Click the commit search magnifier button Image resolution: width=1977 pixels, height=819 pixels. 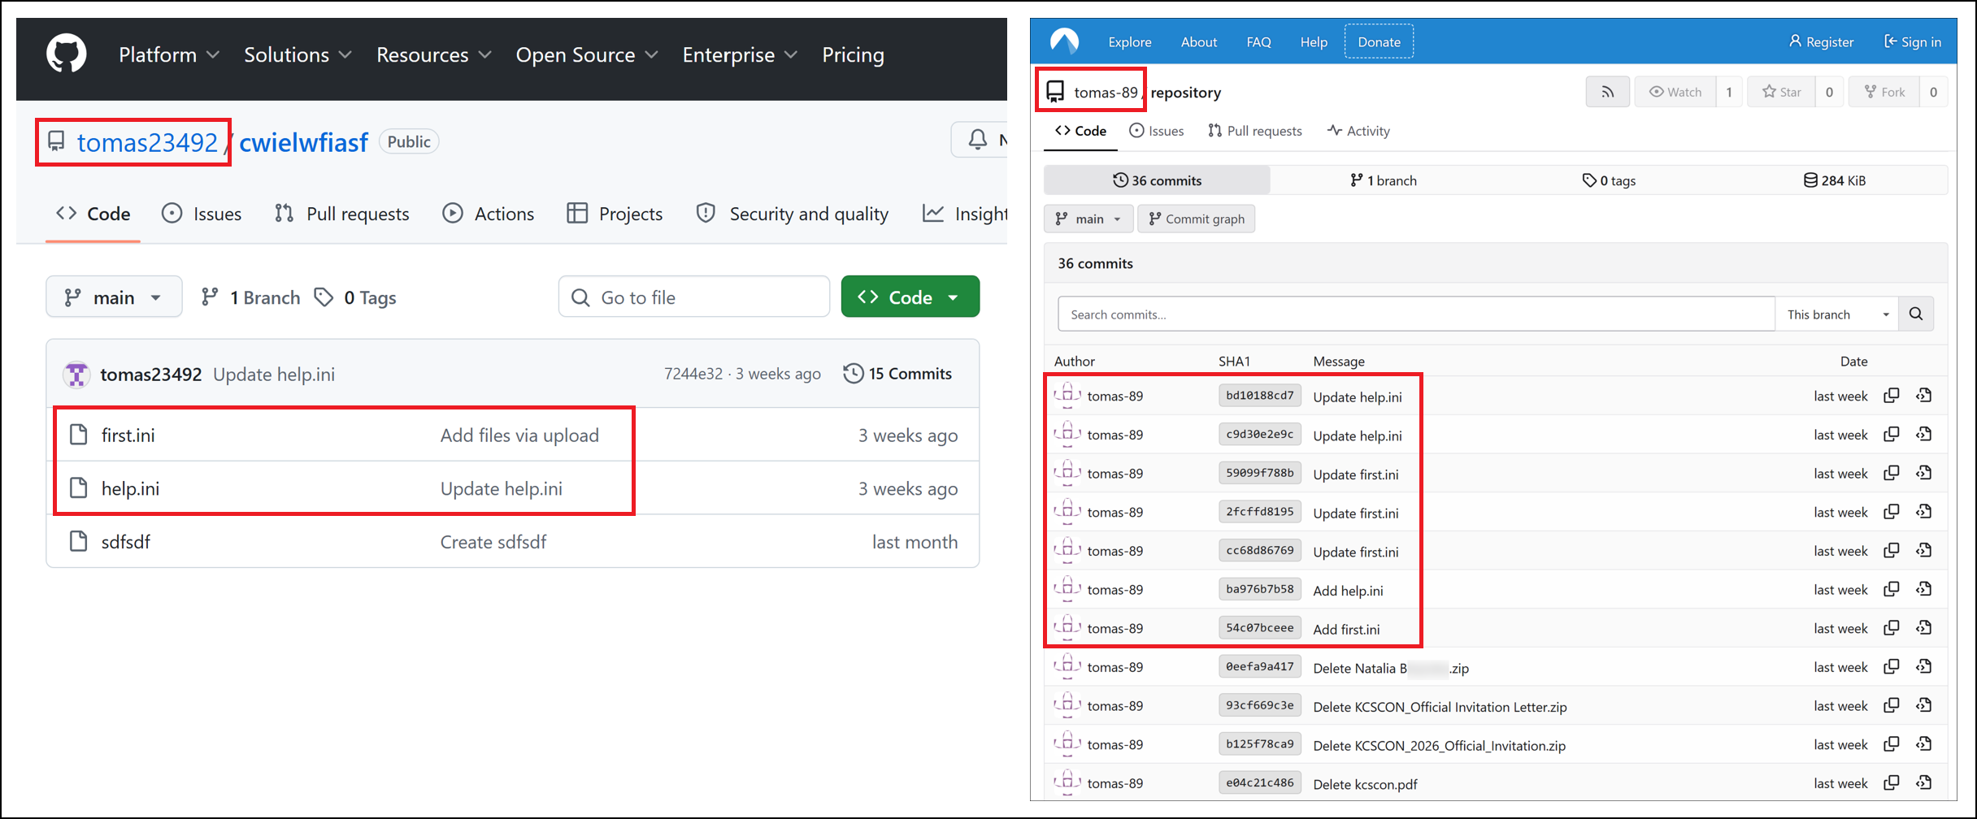1916,314
